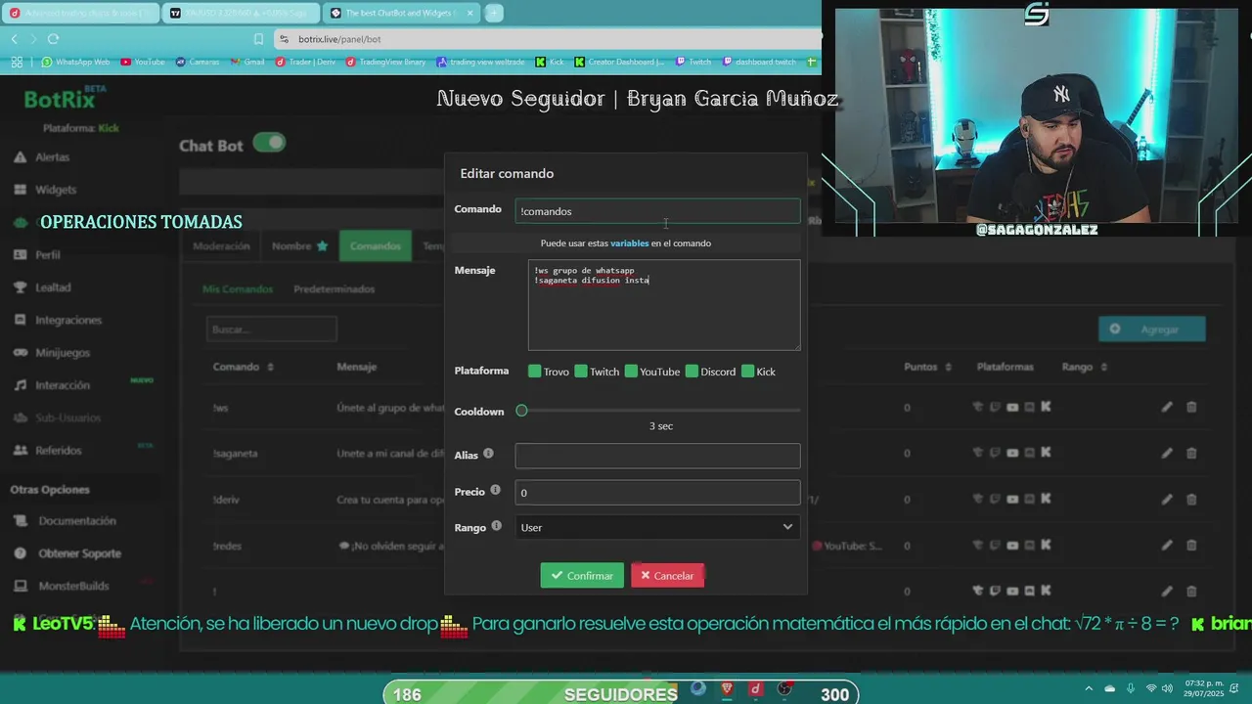Open Minijuegos in the sidebar
The width and height of the screenshot is (1252, 704).
point(62,353)
